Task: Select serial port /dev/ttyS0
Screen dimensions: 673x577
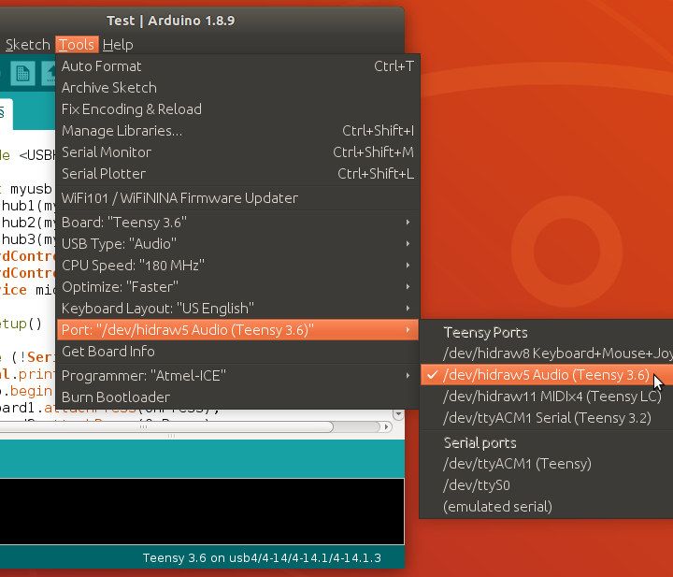Action: click(x=547, y=485)
